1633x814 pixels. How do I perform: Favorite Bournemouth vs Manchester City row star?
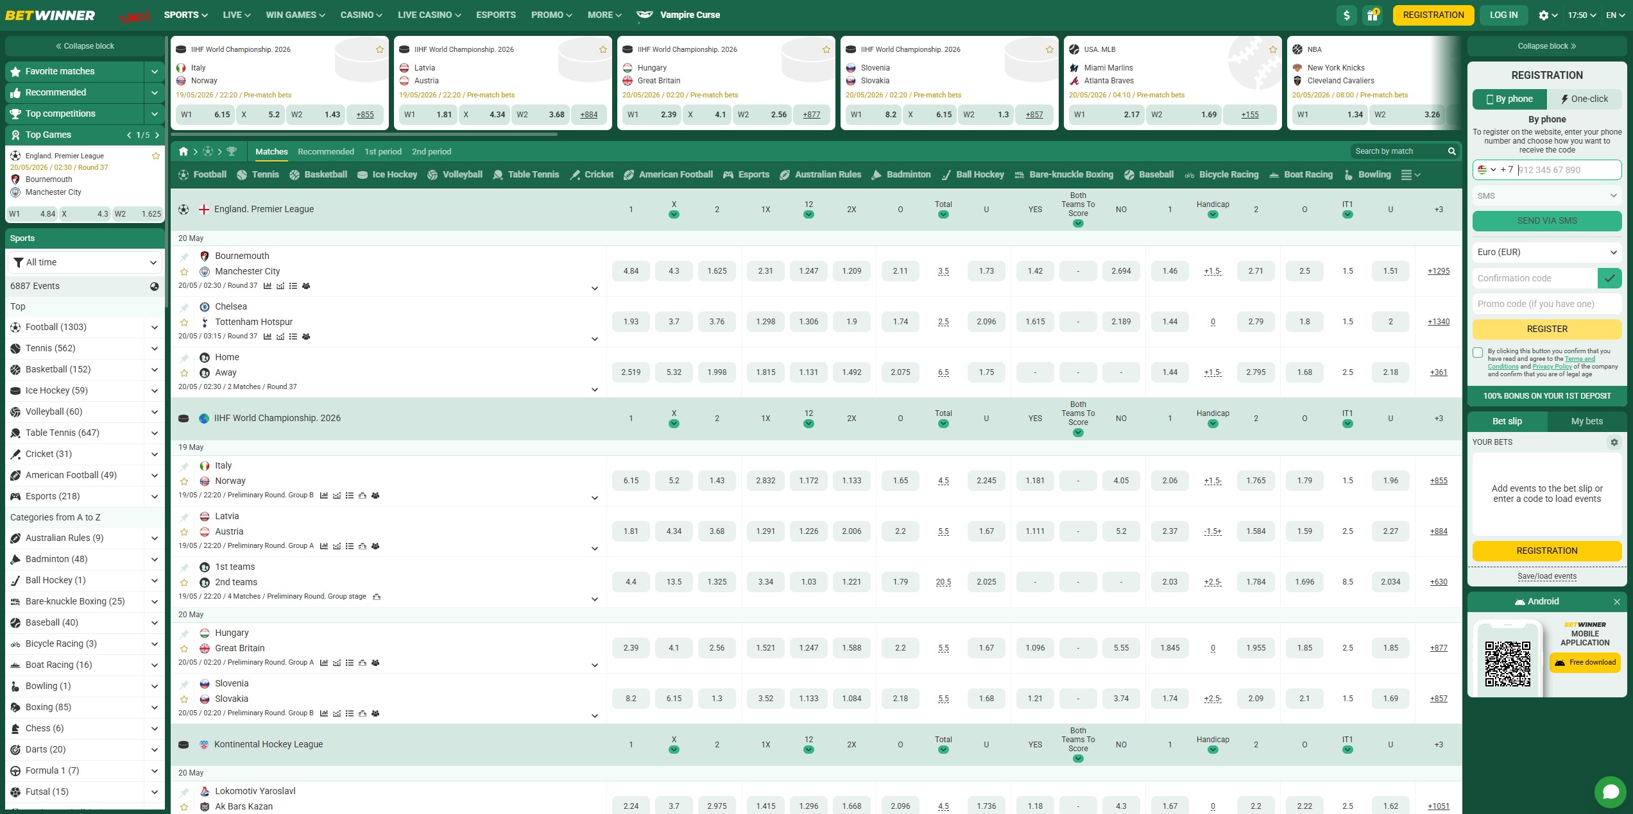185,272
